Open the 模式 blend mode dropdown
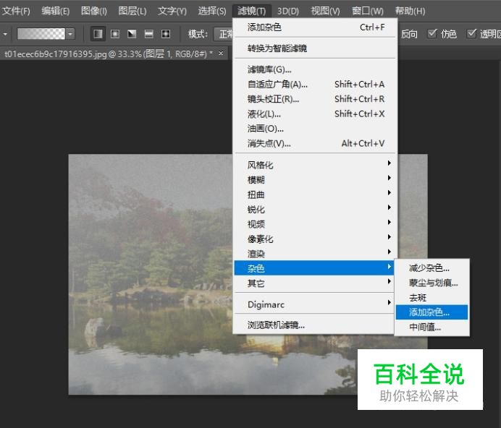Image resolution: width=501 pixels, height=428 pixels. [224, 34]
